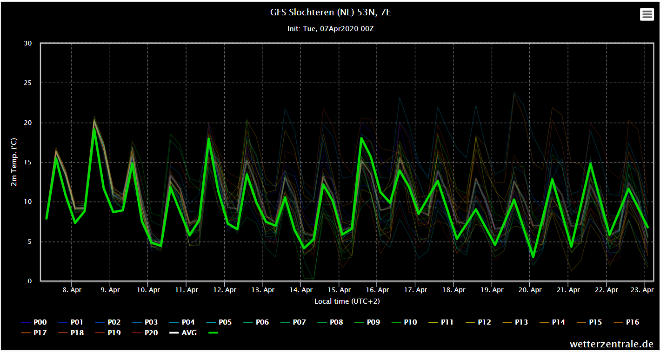Click the wetterzentrale.de credit link
The image size is (660, 352).
click(612, 344)
